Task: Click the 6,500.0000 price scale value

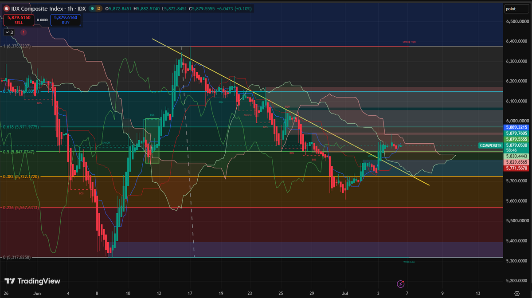Action: 517,21
